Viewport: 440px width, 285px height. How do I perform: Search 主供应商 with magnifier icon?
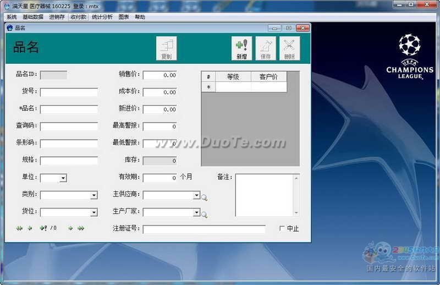204,198
